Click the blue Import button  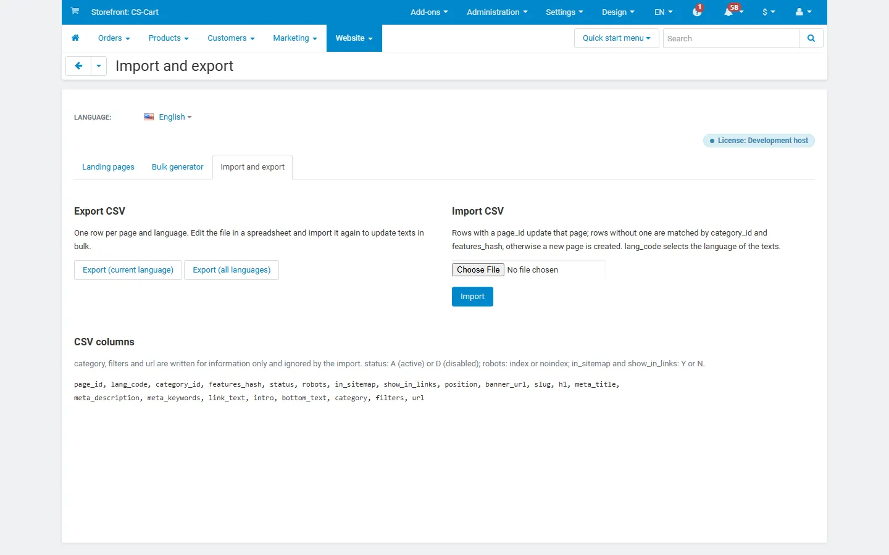(x=472, y=297)
